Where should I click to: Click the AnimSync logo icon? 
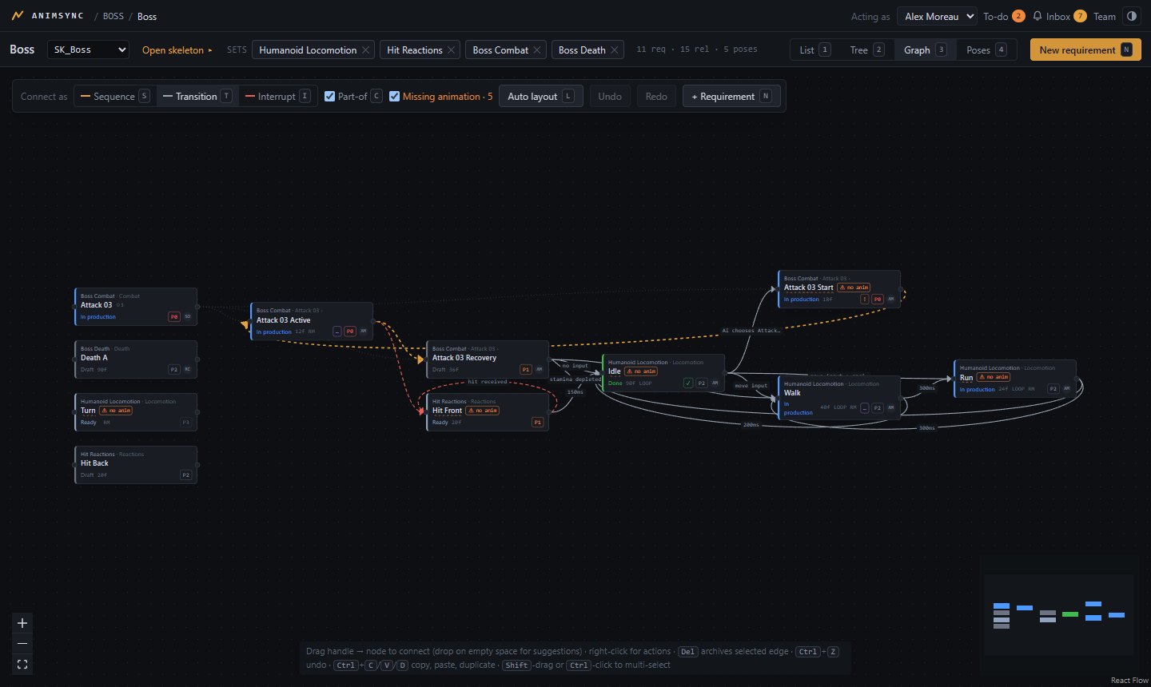click(18, 16)
